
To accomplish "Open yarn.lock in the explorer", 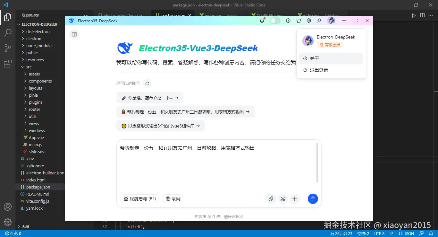I will pos(40,208).
